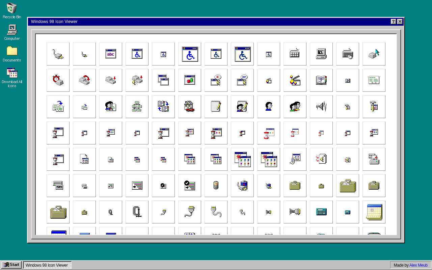Click the abc text window icon
This screenshot has height=270, width=432.
tap(110, 54)
